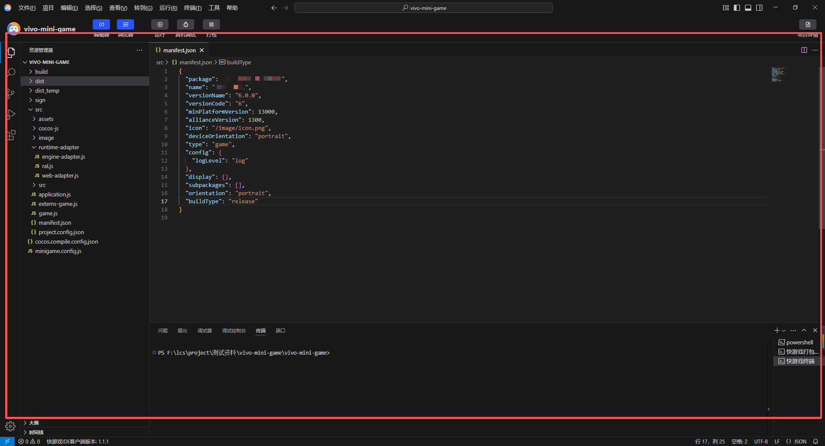Select the powershell terminal entry
Image resolution: width=825 pixels, height=446 pixels.
coord(799,342)
